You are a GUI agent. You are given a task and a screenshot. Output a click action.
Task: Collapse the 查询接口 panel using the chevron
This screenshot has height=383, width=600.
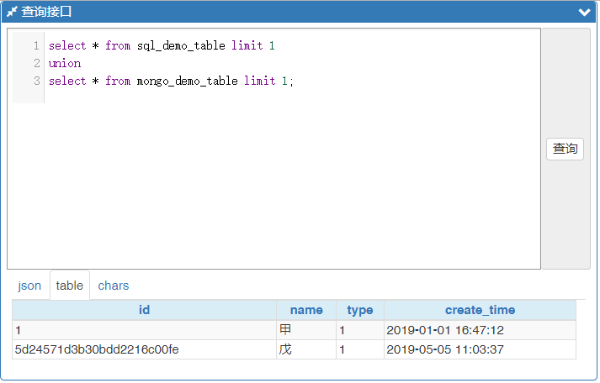pyautogui.click(x=584, y=12)
